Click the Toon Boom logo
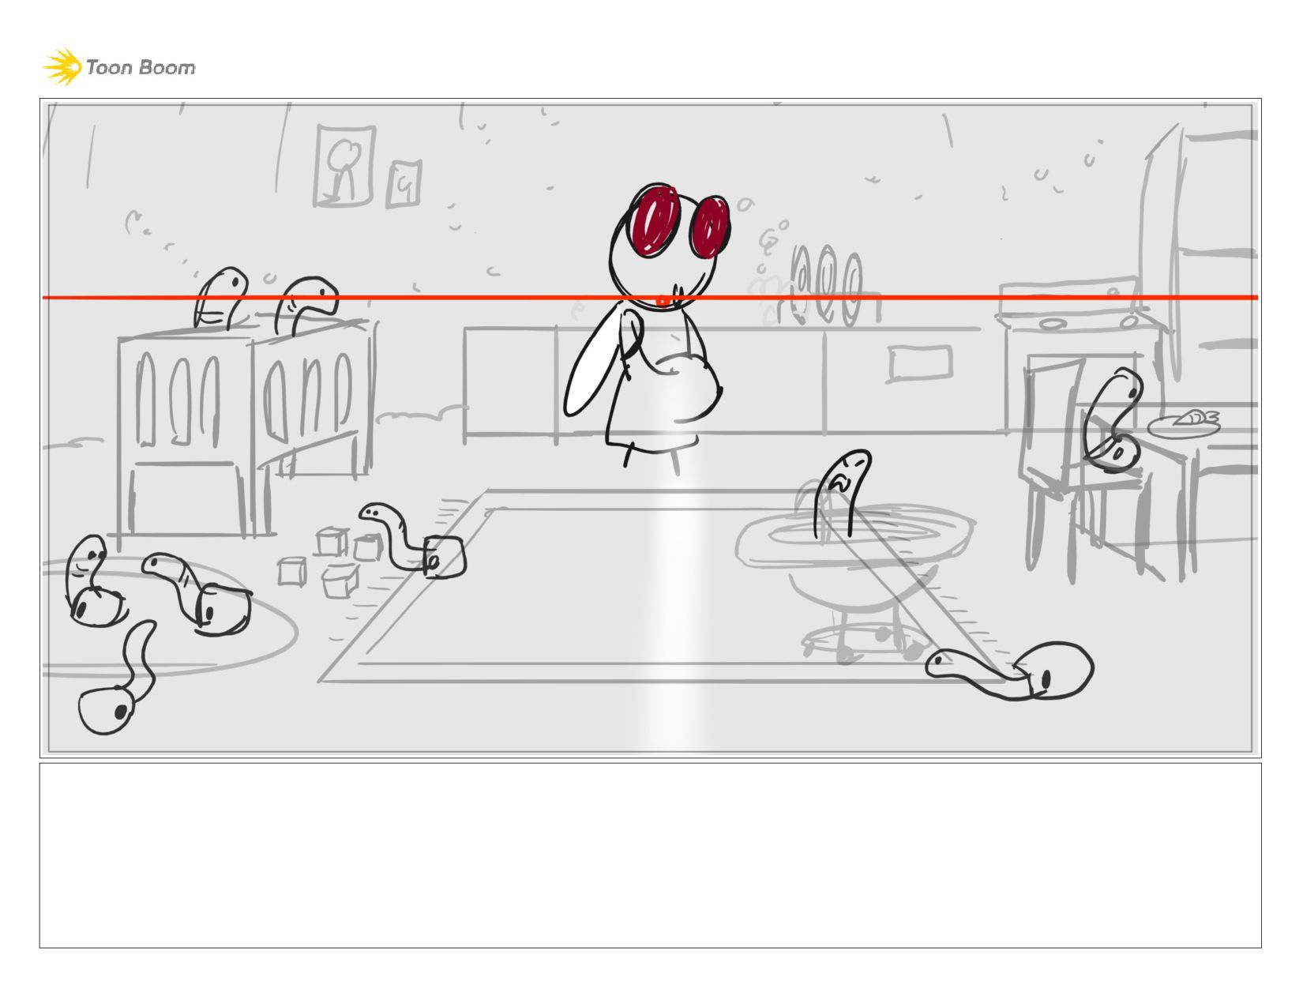This screenshot has width=1303, height=1007. coord(119,67)
